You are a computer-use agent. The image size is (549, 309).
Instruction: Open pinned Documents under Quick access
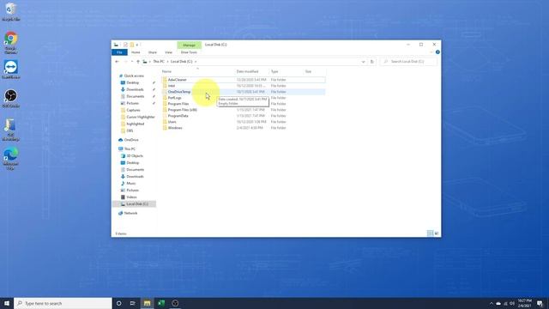136,96
